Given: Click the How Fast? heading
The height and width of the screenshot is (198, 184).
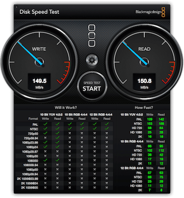Looking at the screenshot, I should 144,108.
